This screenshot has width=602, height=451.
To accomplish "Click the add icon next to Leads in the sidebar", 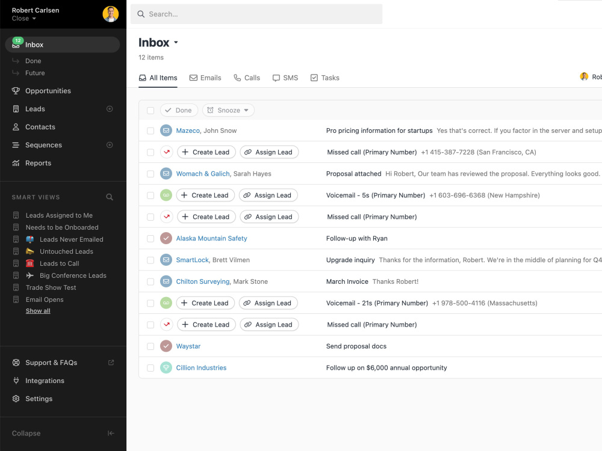I will coord(110,109).
